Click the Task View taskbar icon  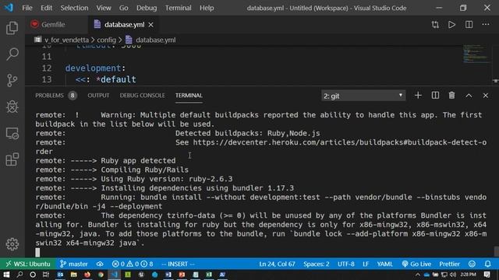(46, 275)
